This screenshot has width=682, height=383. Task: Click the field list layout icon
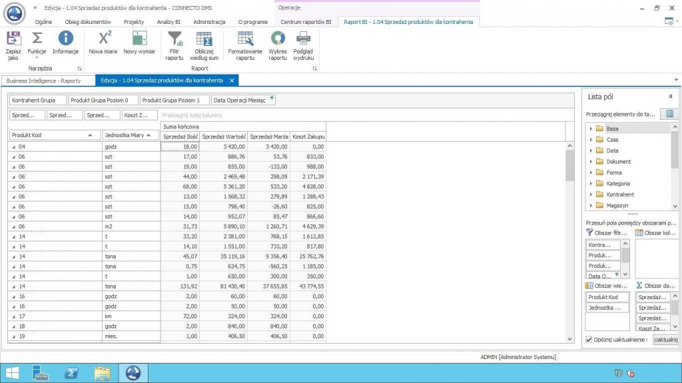tap(669, 114)
